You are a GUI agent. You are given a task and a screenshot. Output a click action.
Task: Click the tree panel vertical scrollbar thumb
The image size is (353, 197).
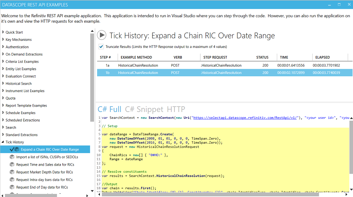point(92,78)
